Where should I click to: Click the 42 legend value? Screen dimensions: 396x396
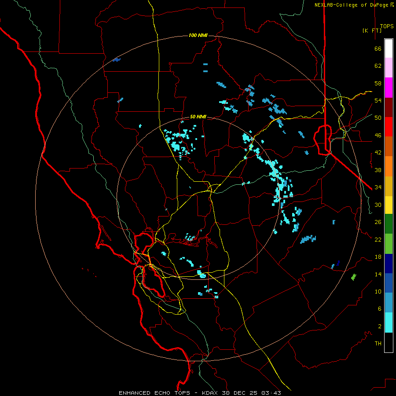[x=378, y=153]
